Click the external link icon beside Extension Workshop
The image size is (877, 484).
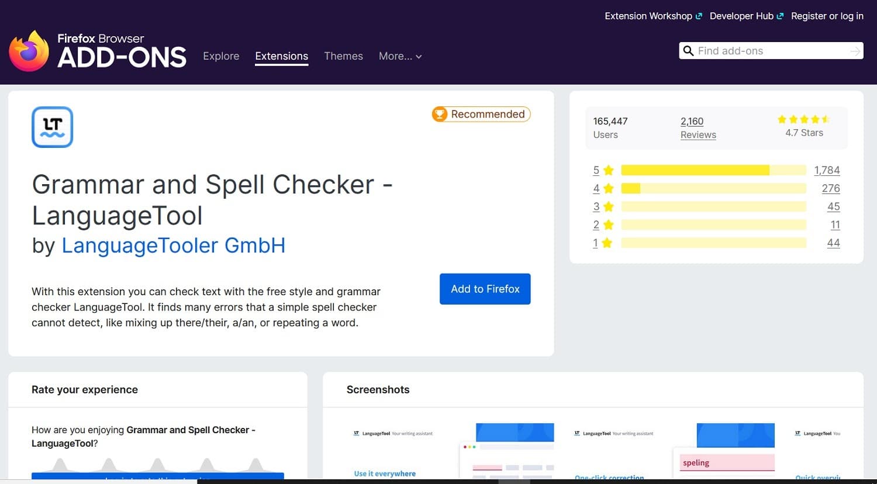(700, 16)
